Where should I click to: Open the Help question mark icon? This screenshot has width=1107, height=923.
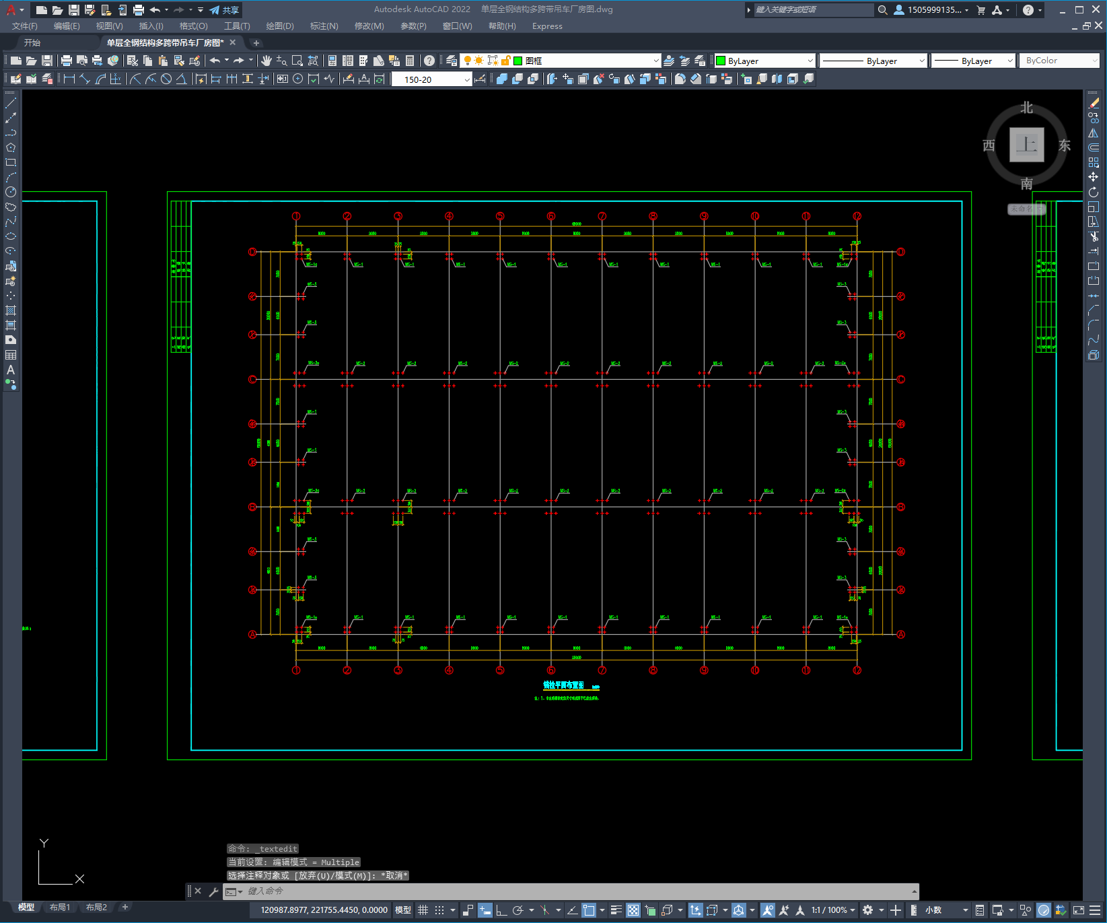[429, 61]
